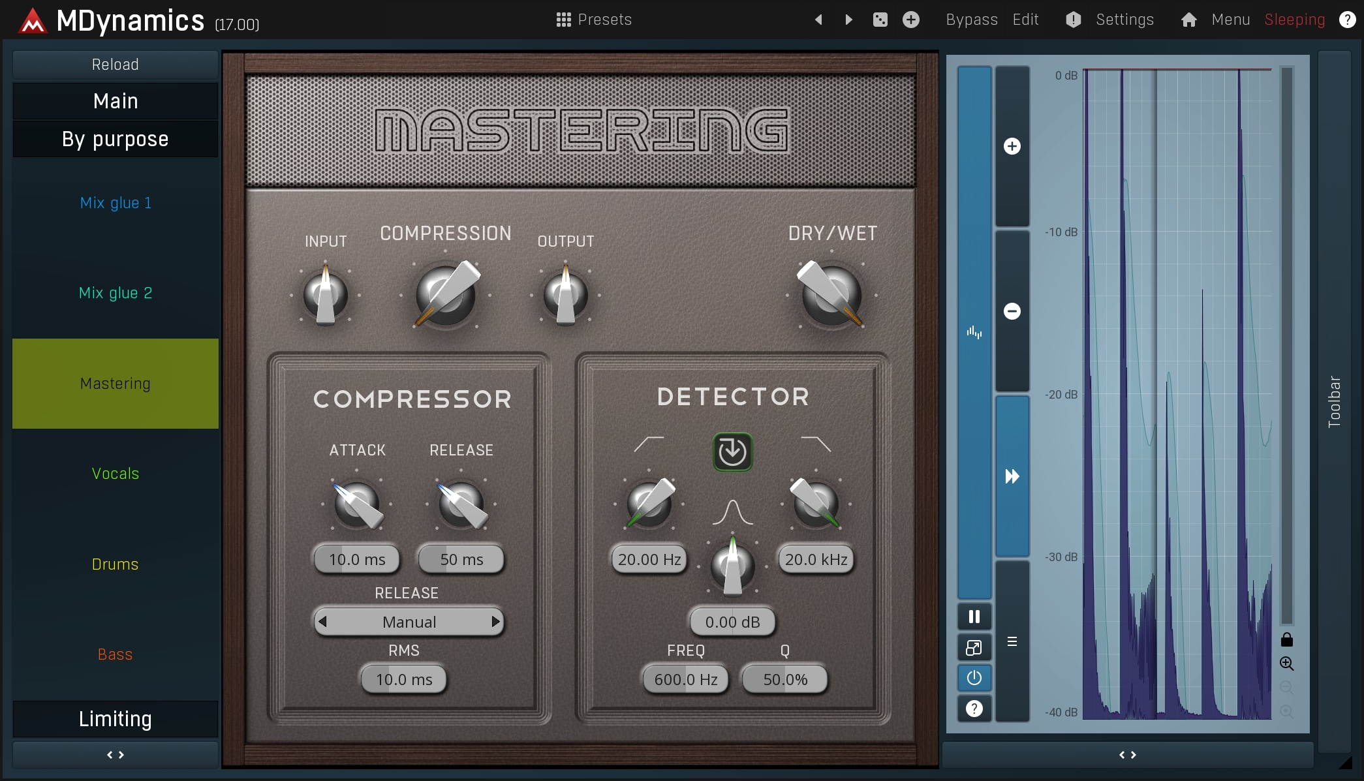The height and width of the screenshot is (781, 1364).
Task: Toggle the detector sidechain button
Action: (x=732, y=452)
